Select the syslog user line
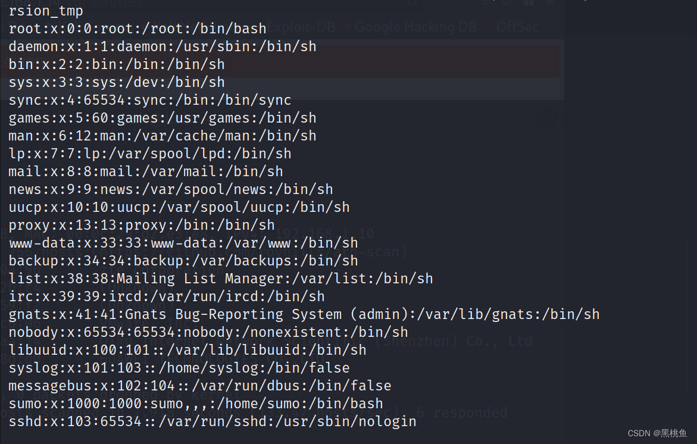The image size is (697, 444). click(x=179, y=368)
